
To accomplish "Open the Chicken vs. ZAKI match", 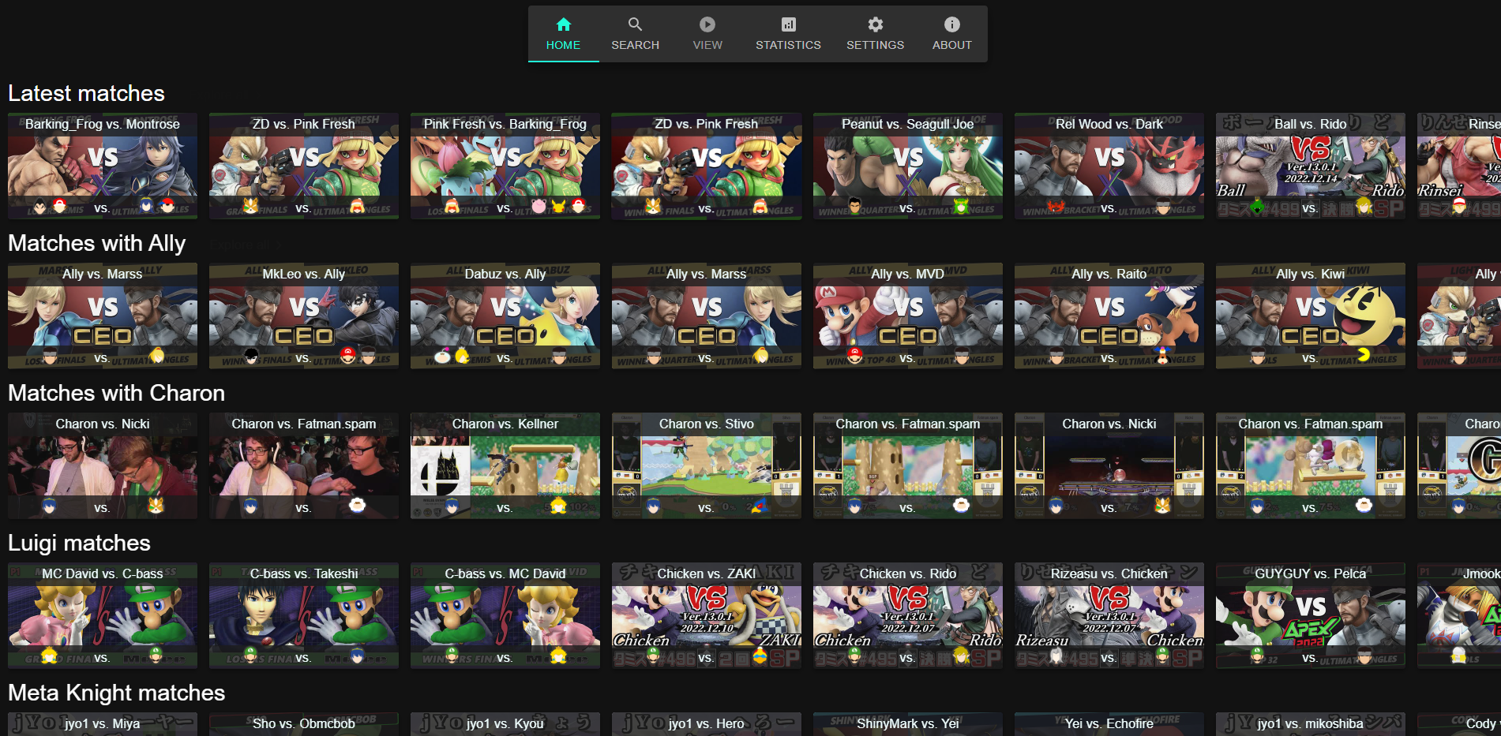I will coord(707,615).
